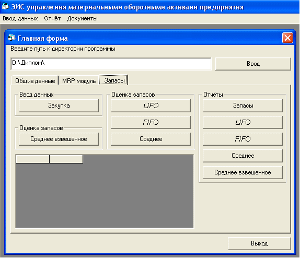The image size is (300, 258).
Task: Click the Главная форма window icon
Action: 11,38
